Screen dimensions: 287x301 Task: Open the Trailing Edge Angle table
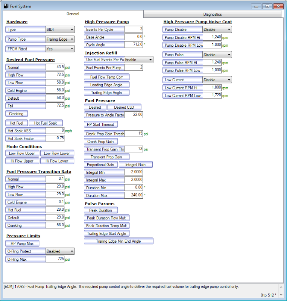click(106, 93)
